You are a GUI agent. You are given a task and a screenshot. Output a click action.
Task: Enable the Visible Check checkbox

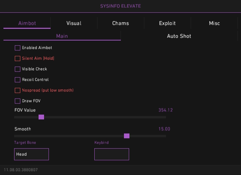18,69
